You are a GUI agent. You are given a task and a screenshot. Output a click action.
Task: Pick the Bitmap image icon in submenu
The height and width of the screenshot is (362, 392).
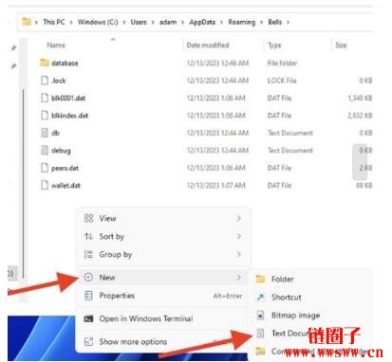click(260, 315)
